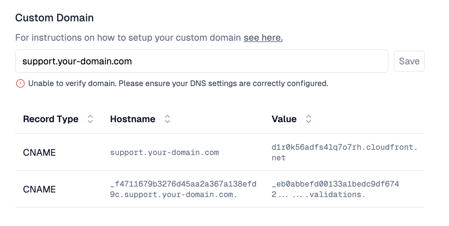Sort table by Hostname header label
449x226 pixels.
tap(133, 119)
